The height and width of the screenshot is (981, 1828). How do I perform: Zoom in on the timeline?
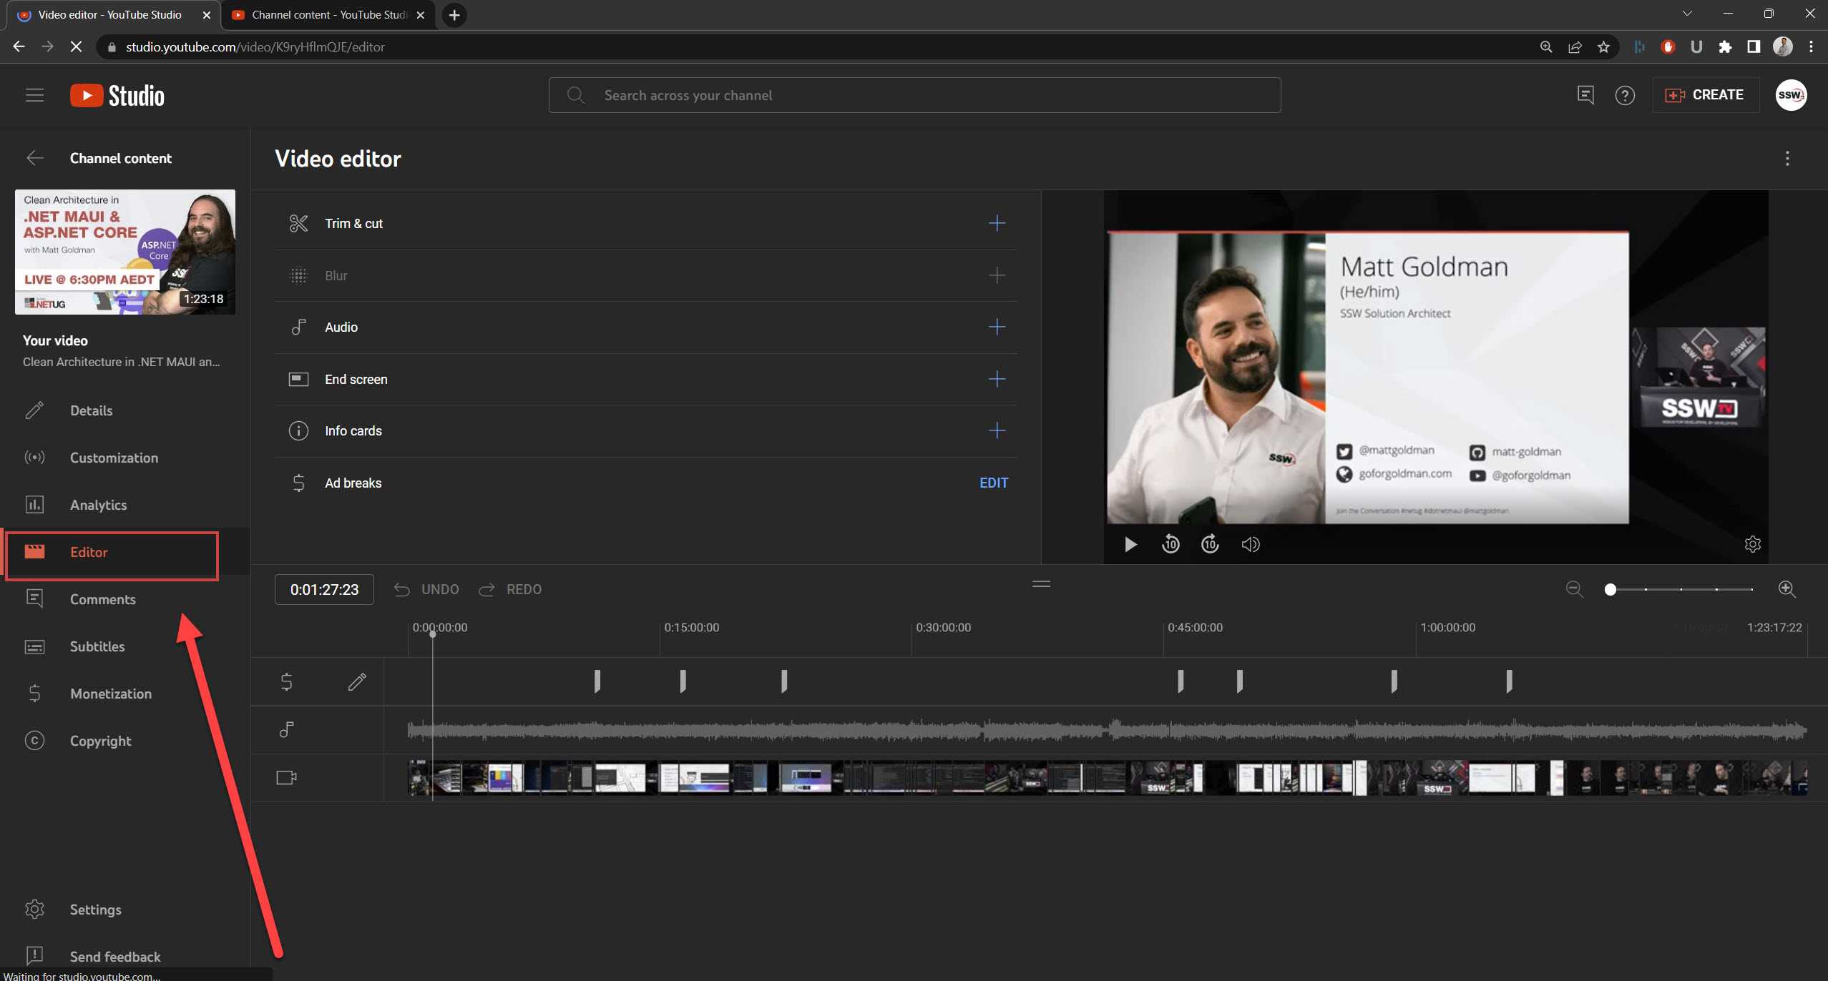click(x=1787, y=589)
